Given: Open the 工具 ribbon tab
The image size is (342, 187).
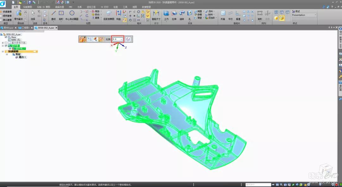Looking at the screenshot, I should 125,7.
